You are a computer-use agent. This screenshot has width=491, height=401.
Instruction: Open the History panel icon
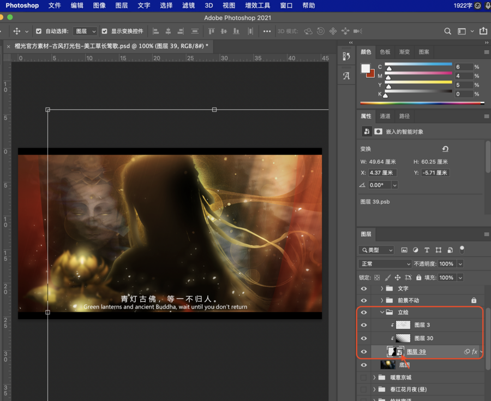[346, 56]
